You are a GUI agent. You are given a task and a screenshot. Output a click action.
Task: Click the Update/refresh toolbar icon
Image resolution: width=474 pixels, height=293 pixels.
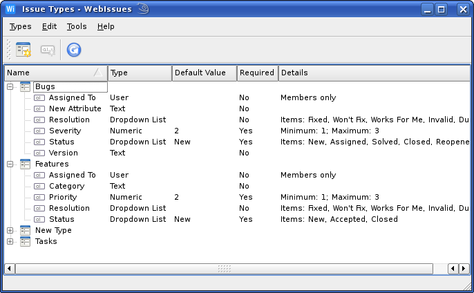pos(74,50)
